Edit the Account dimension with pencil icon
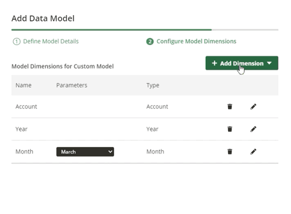The image size is (291, 214). tap(253, 106)
